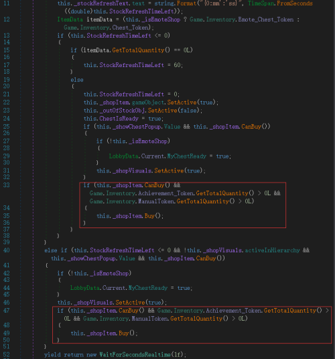The height and width of the screenshot is (359, 335).
Task: Click MyChestReady on line 44
Action: [x=147, y=288]
